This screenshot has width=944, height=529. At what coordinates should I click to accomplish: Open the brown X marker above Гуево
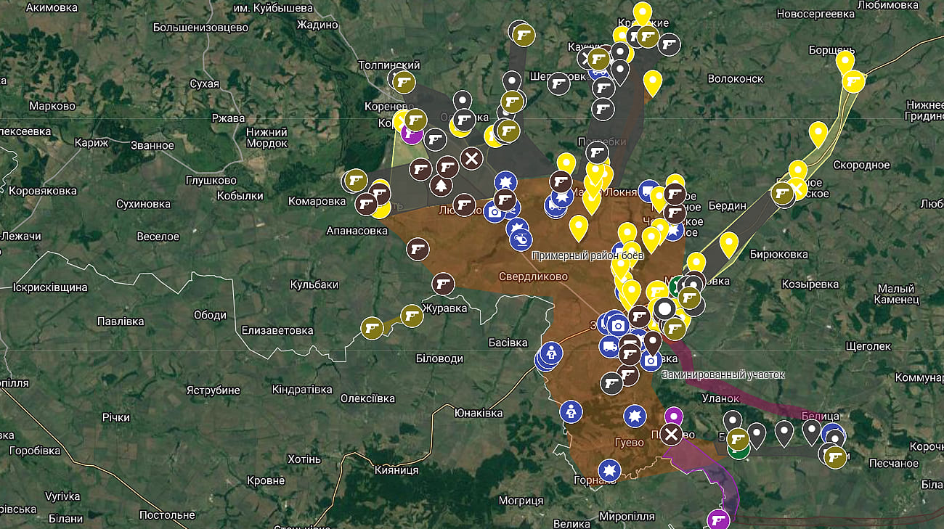[x=672, y=435]
